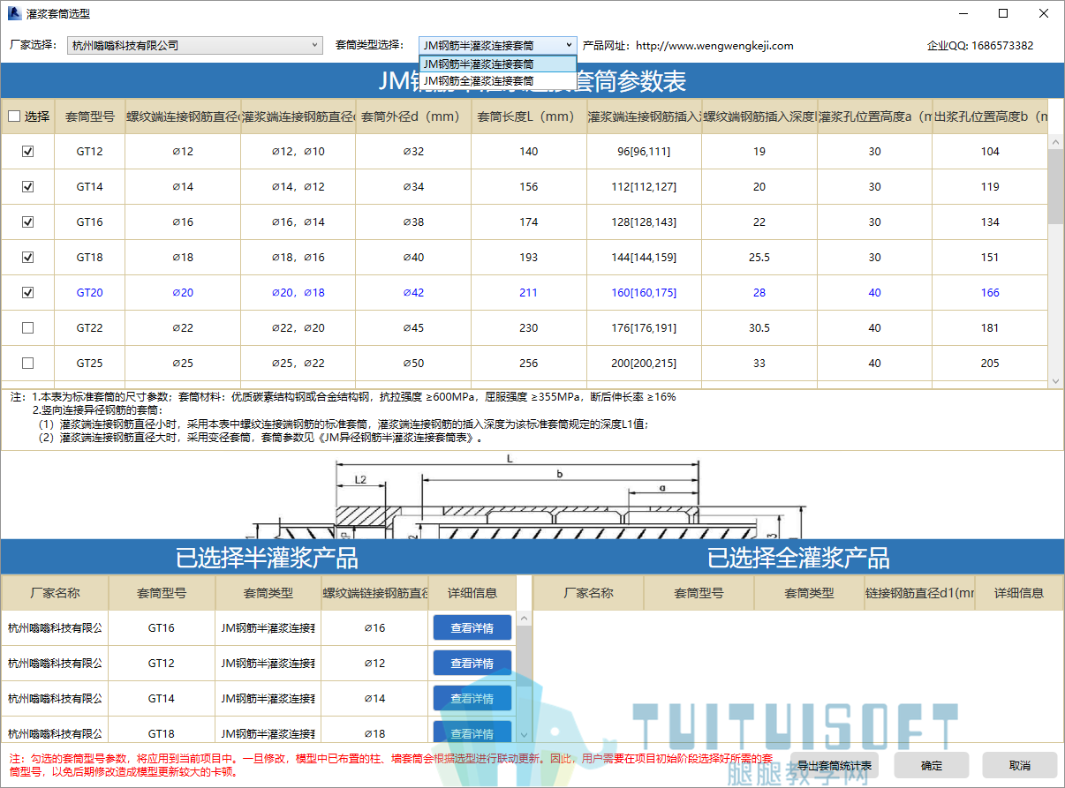This screenshot has width=1065, height=788.
Task: Click the parameter table vertical scrollbar thumb
Action: click(x=1055, y=185)
